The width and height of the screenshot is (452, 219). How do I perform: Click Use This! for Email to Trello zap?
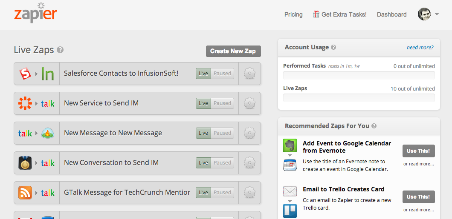coord(419,197)
